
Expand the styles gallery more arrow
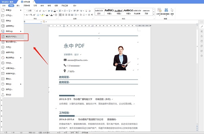coord(154,14)
